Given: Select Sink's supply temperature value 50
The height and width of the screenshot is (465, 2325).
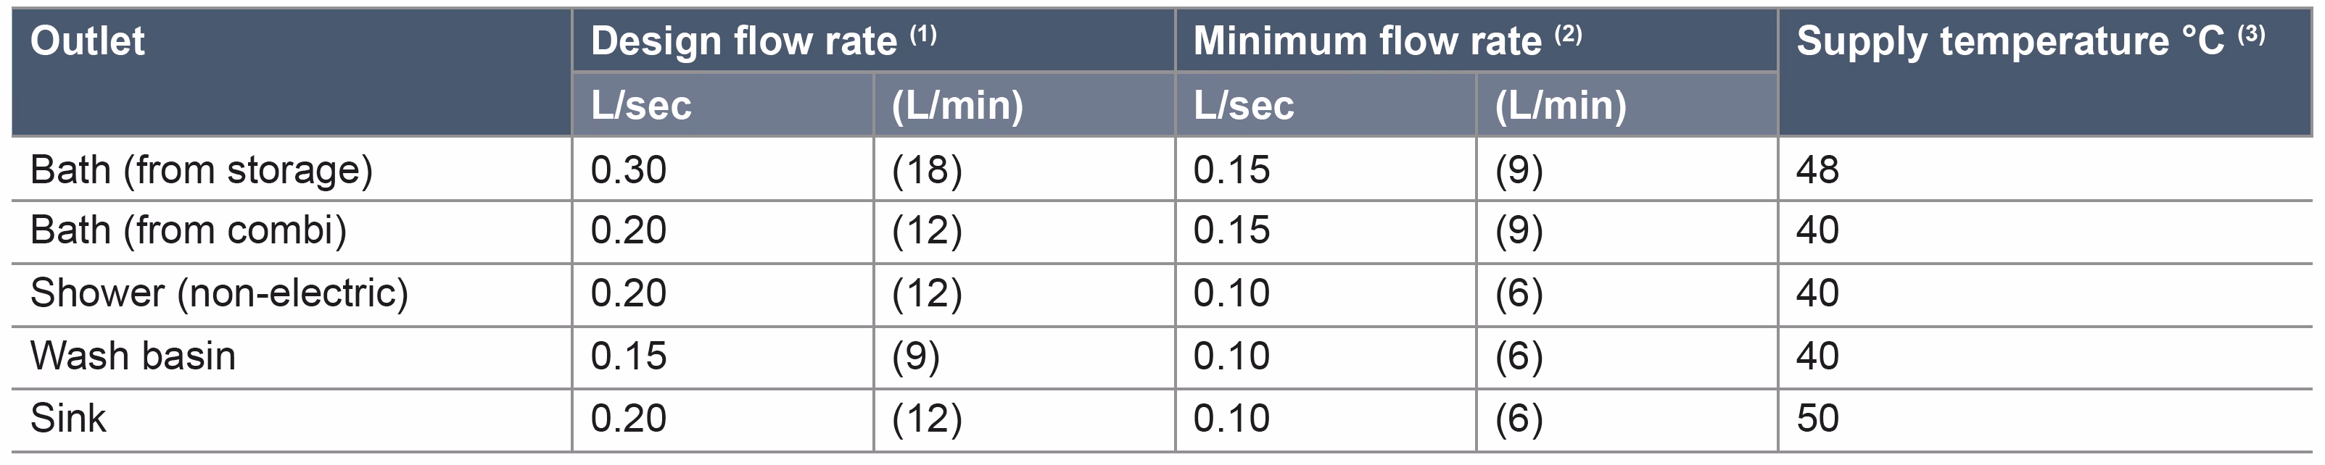Looking at the screenshot, I should [x=1817, y=419].
